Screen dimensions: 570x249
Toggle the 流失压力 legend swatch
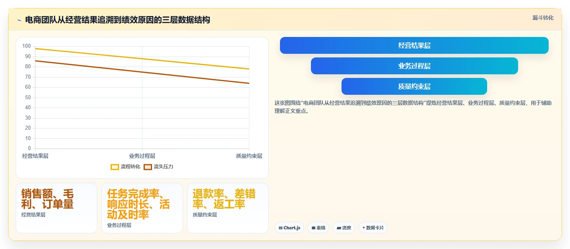[x=148, y=167]
